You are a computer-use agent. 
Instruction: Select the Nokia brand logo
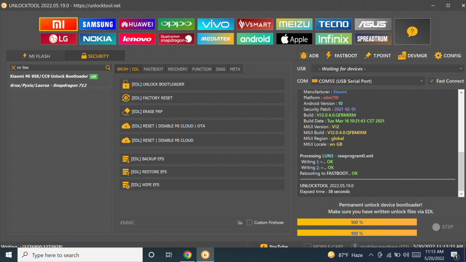97,39
